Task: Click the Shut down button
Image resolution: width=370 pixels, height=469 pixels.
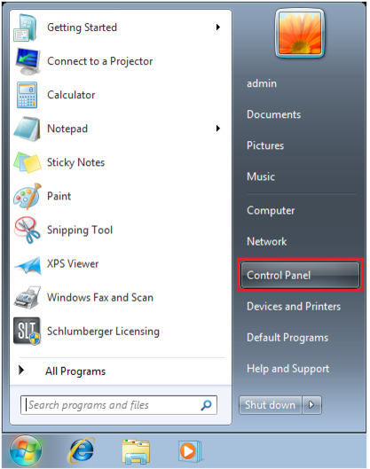Action: tap(271, 405)
